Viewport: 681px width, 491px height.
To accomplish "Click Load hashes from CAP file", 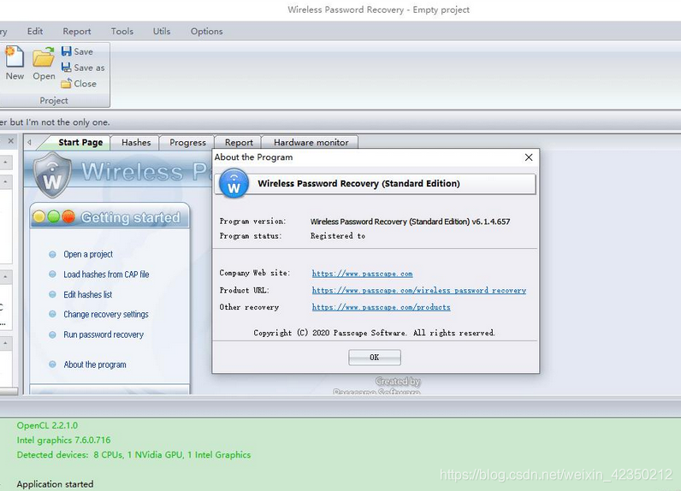I will (106, 275).
